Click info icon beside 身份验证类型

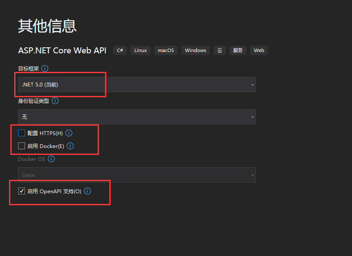[55, 101]
